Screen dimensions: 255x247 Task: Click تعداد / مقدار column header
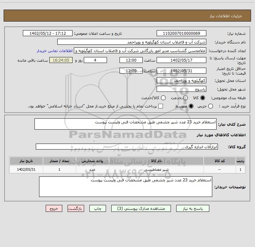pyautogui.click(x=59, y=161)
